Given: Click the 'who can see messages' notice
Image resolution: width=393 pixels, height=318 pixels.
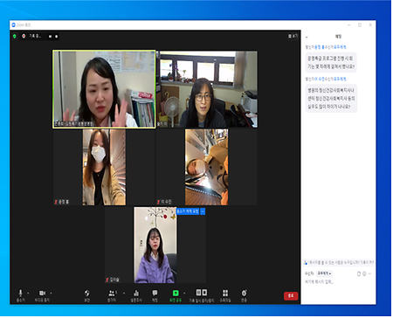Looking at the screenshot, I should point(339,262).
